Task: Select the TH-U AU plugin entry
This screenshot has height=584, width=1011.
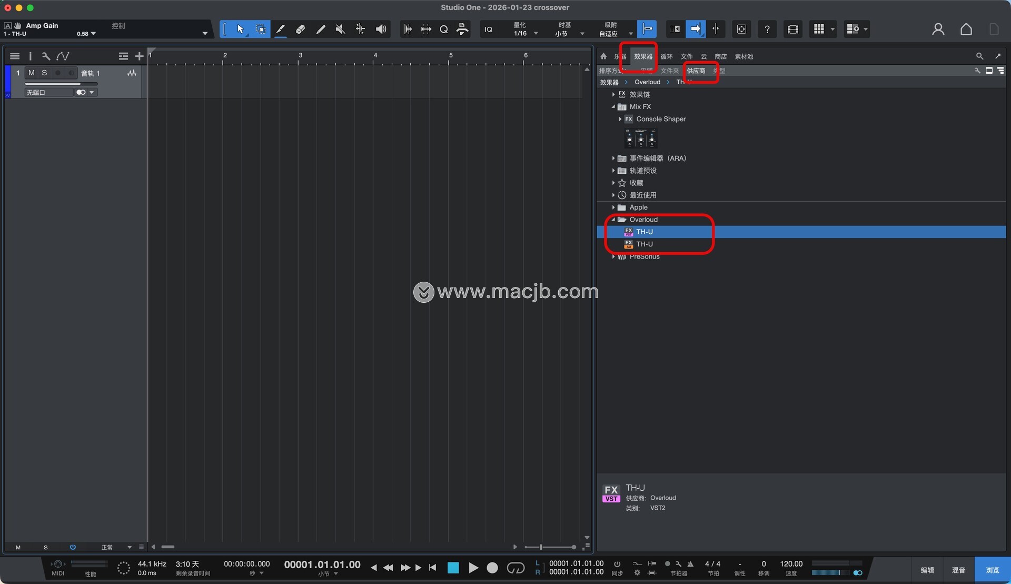Action: [644, 244]
